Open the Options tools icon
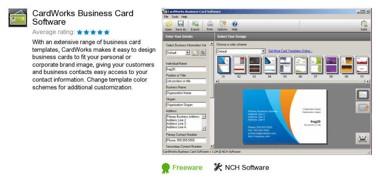 tap(222, 24)
